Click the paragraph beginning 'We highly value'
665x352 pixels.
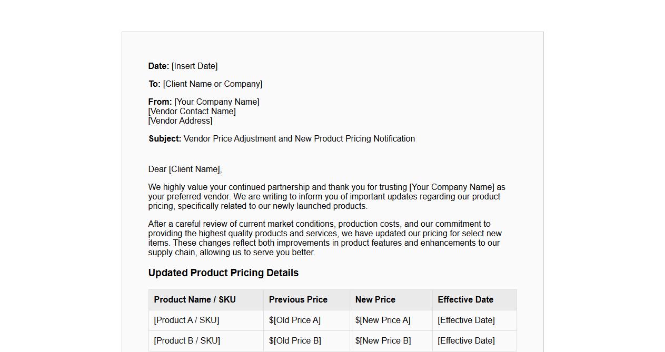coord(326,197)
